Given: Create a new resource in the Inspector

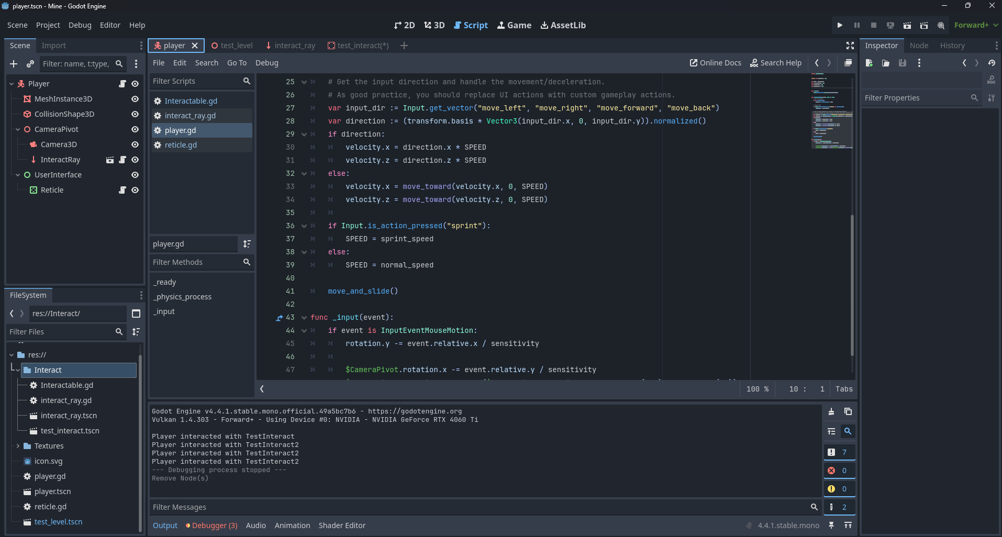Looking at the screenshot, I should click(x=869, y=63).
